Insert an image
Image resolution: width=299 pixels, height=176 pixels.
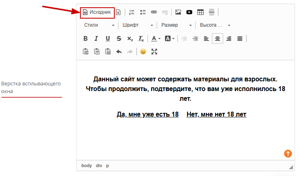(x=178, y=13)
